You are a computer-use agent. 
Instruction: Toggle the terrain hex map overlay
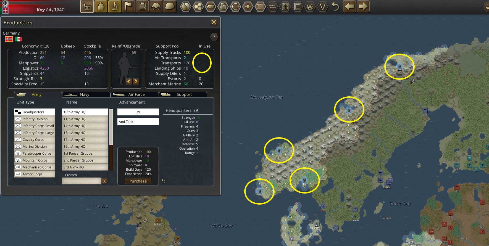coord(186,6)
